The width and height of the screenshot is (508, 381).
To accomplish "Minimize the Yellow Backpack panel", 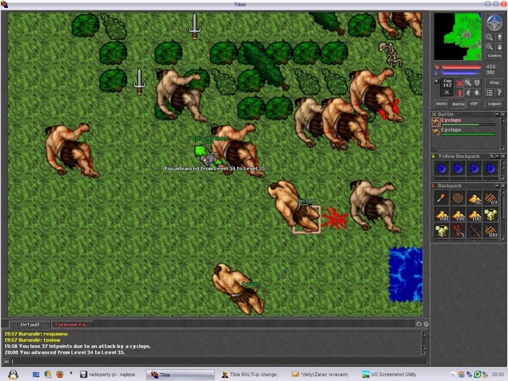I will (x=497, y=156).
